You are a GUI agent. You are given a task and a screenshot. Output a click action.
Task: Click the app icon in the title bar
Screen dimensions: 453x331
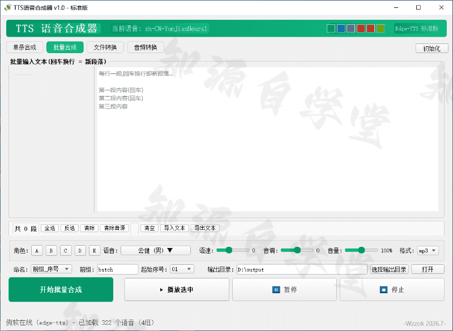point(7,7)
